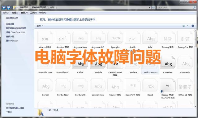Screen dimensions: 198x118
Task: Click the BrowalliaUPC font label
Action: (63, 73)
